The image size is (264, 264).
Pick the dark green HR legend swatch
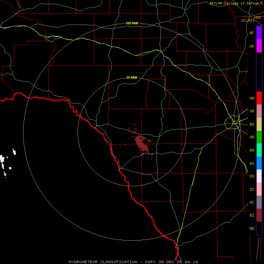259,137
